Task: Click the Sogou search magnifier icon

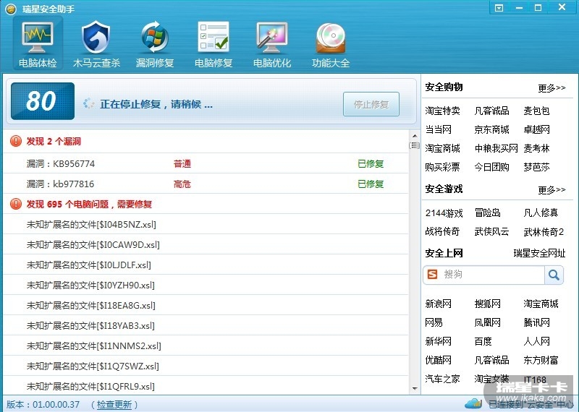Action: (x=554, y=275)
